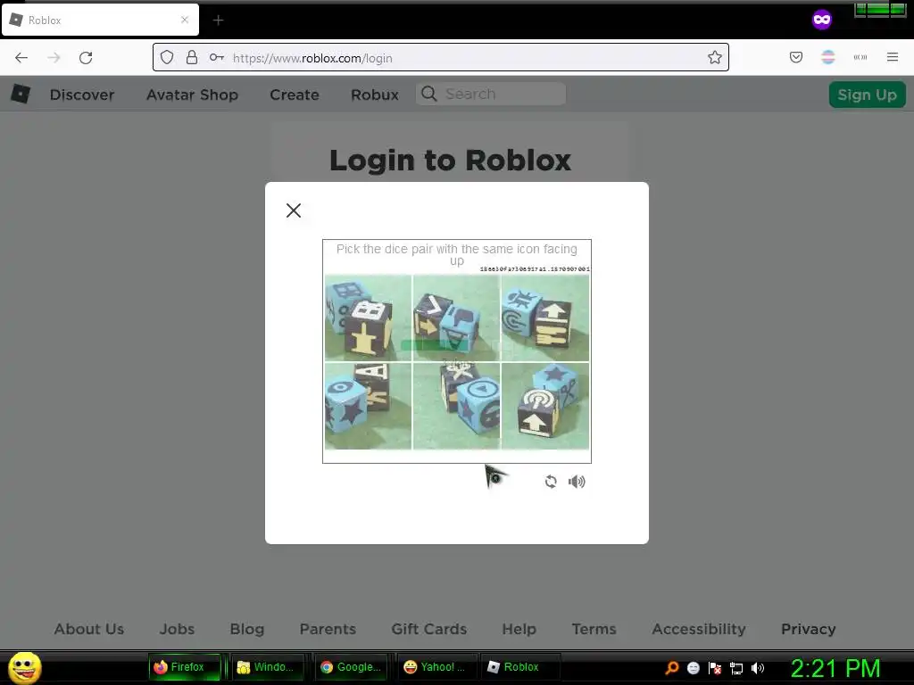Switch to Firefox in the taskbar
This screenshot has height=685, width=914.
[185, 667]
